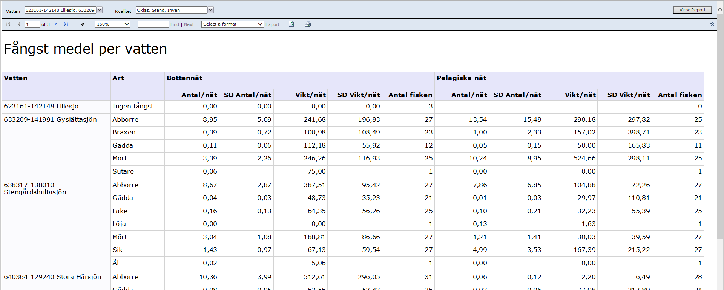
Task: Click Lake in the Art column
Action: [120, 211]
